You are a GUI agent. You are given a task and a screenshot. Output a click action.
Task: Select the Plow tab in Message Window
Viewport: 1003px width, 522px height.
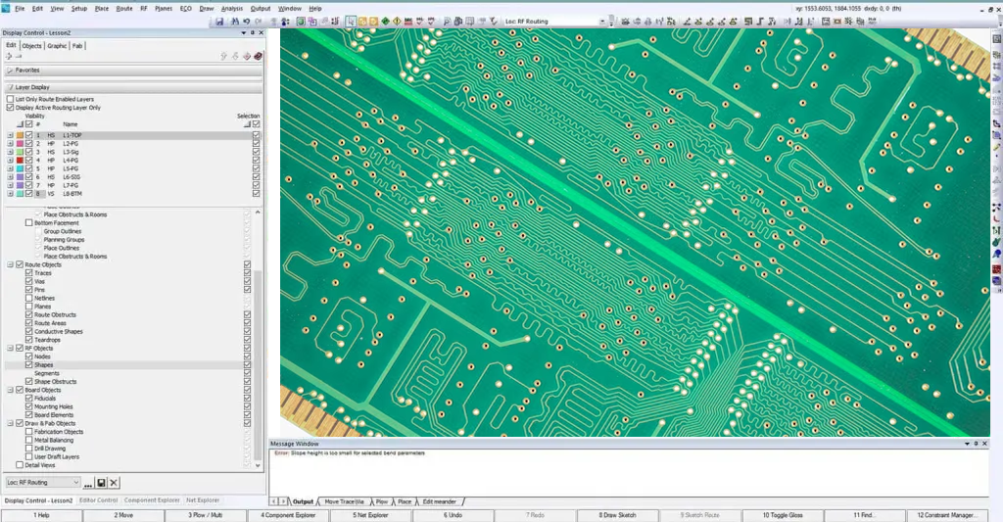(382, 501)
